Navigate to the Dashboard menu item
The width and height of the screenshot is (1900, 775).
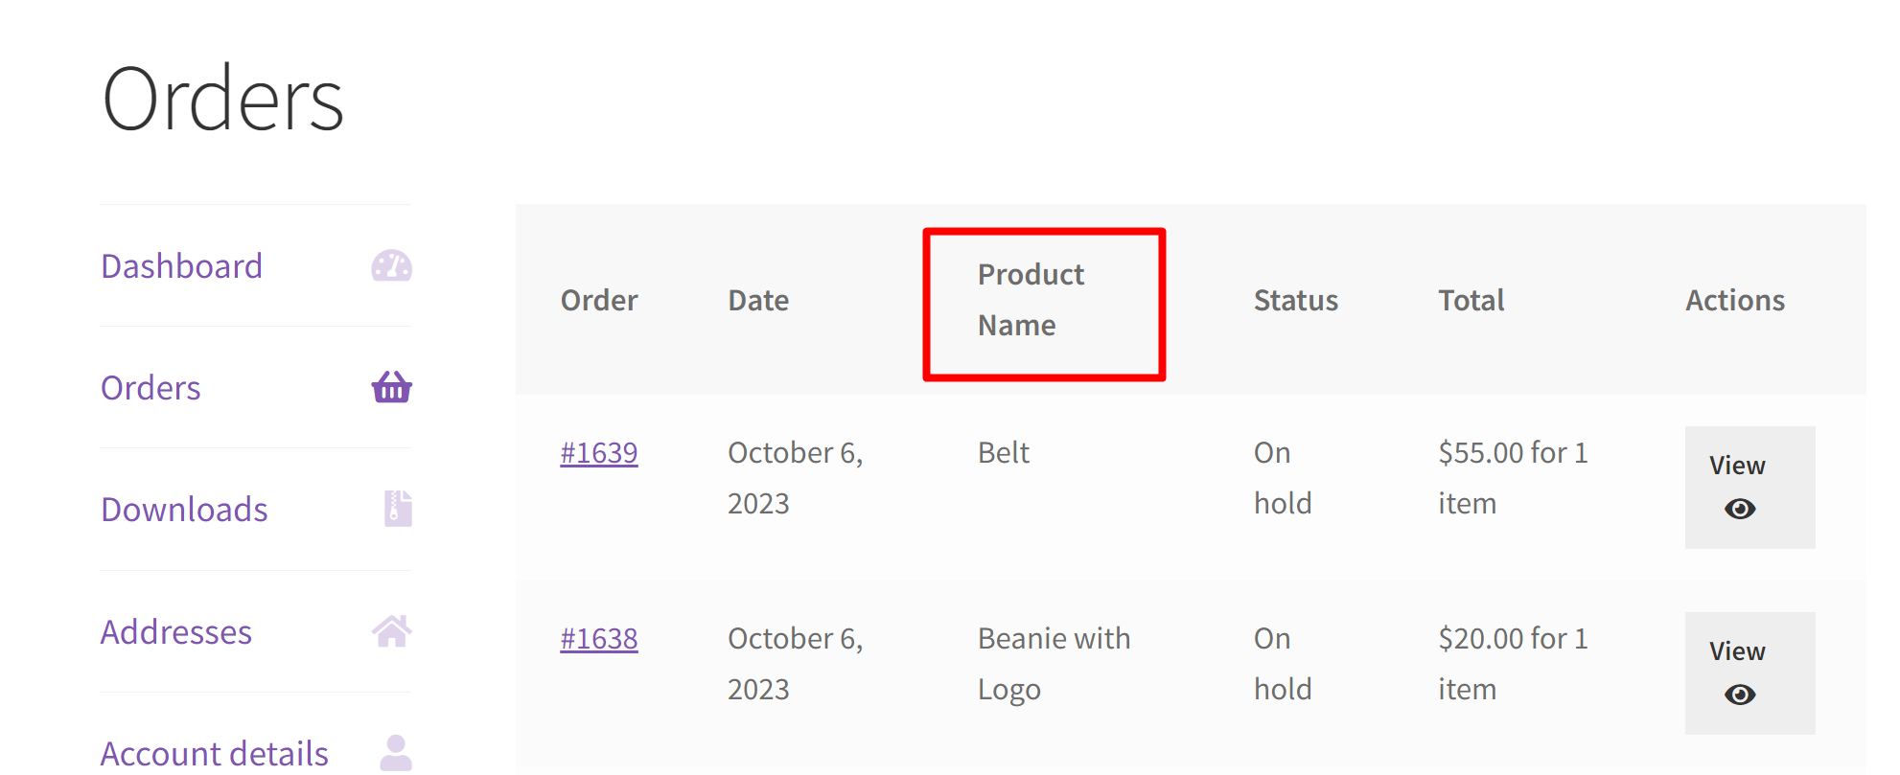181,265
